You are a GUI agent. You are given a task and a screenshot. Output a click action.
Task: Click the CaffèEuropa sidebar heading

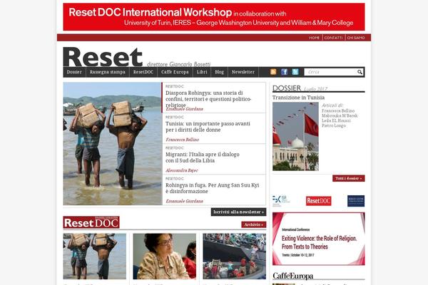pos(293,276)
